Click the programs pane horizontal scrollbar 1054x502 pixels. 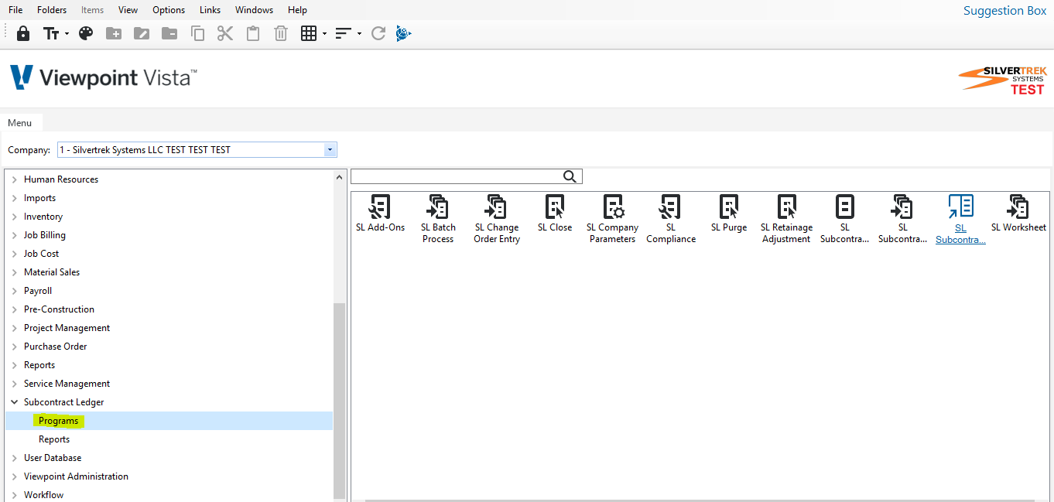pyautogui.click(x=700, y=500)
